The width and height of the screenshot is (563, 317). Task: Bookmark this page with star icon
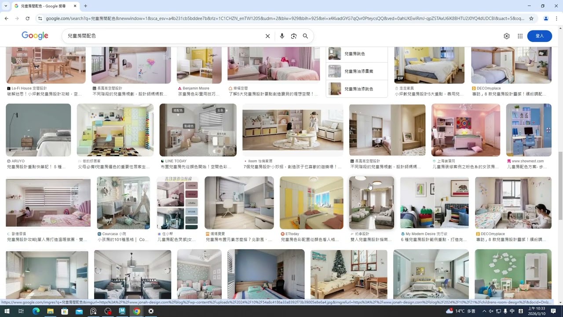point(531,18)
